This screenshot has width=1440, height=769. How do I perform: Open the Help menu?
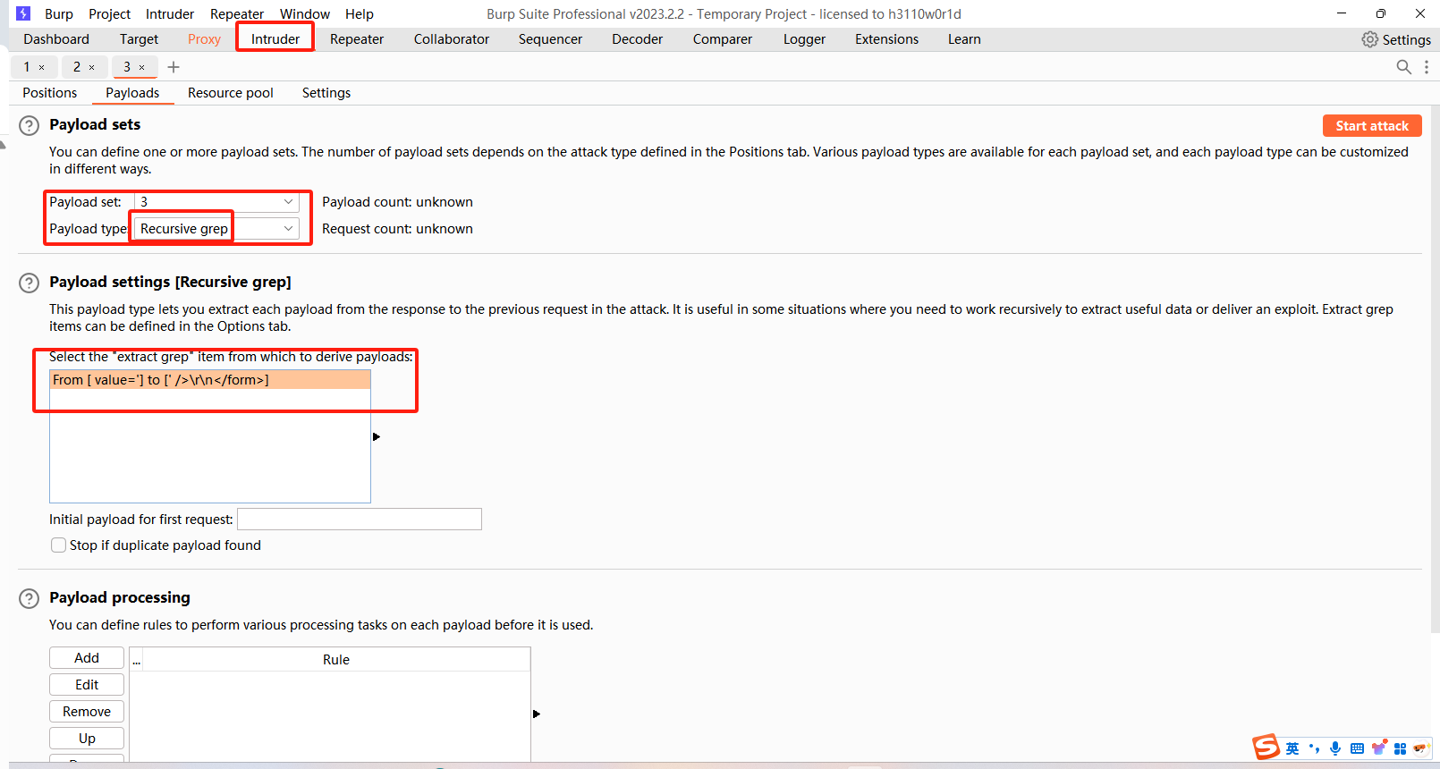[x=360, y=14]
